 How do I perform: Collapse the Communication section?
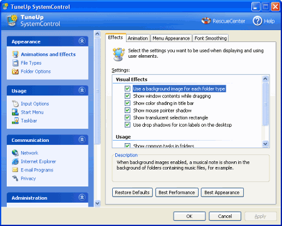click(x=82, y=139)
